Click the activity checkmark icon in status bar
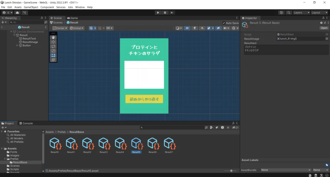Screen dimensions: 330x177 (x=327, y=175)
